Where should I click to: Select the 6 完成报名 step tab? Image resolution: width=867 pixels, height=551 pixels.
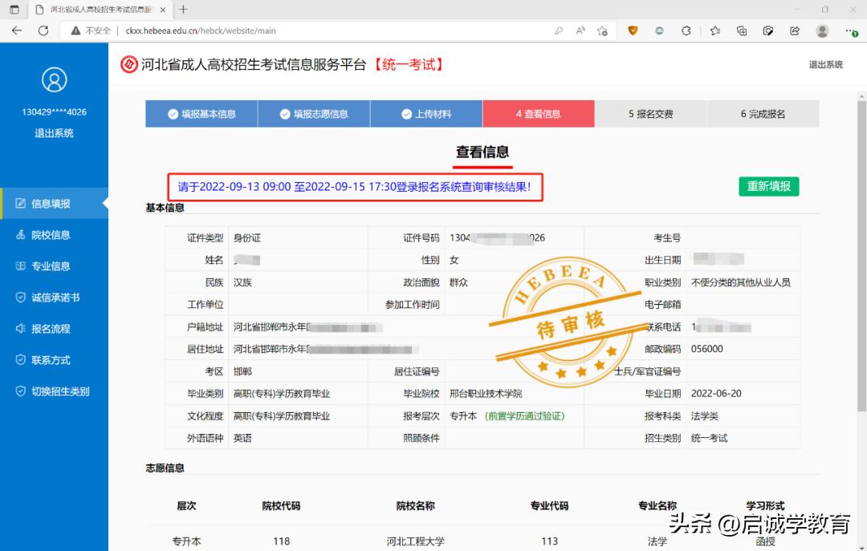[x=763, y=113]
